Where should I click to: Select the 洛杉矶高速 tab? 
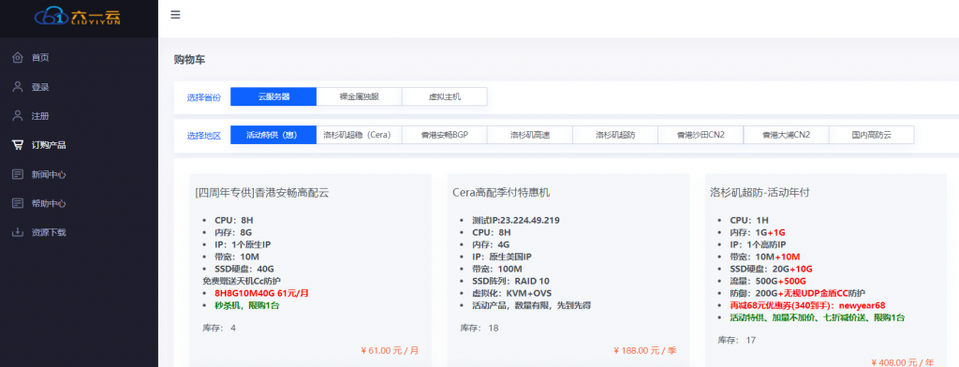pos(530,135)
